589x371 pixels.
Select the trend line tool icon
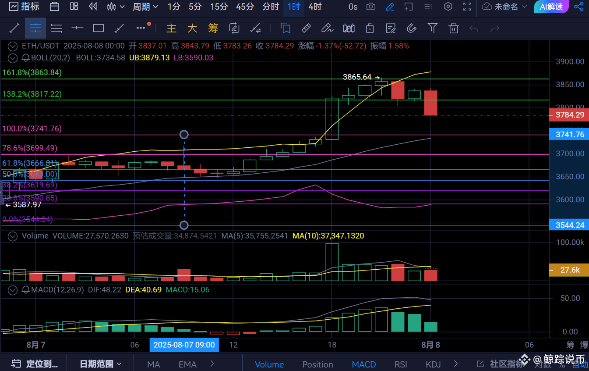(x=14, y=28)
